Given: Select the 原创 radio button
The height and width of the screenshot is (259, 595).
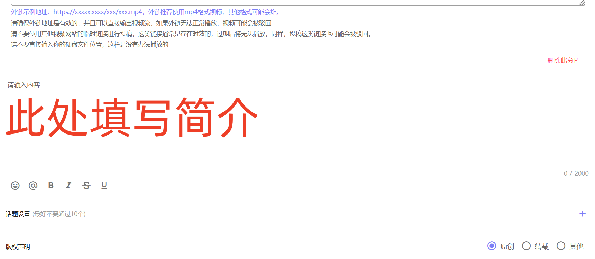Looking at the screenshot, I should pos(492,246).
